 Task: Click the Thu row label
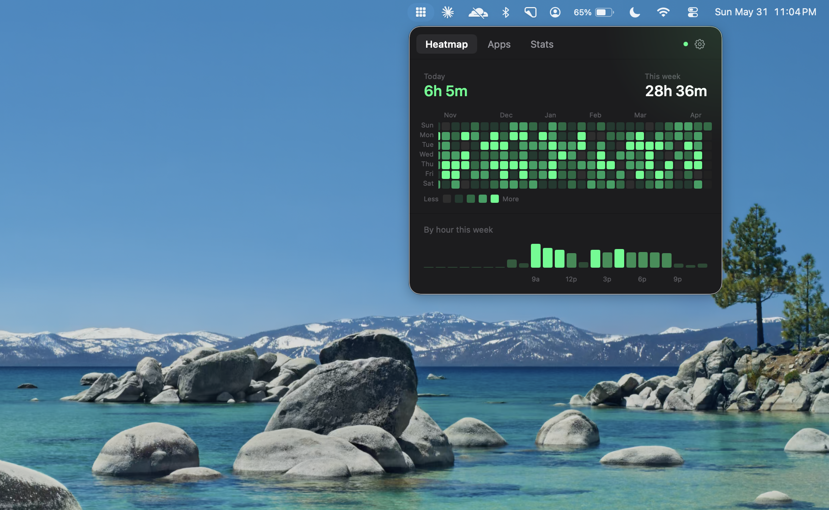click(x=427, y=164)
